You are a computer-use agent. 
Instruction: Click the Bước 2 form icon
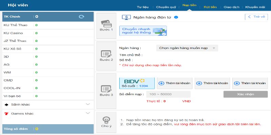pos(106,54)
